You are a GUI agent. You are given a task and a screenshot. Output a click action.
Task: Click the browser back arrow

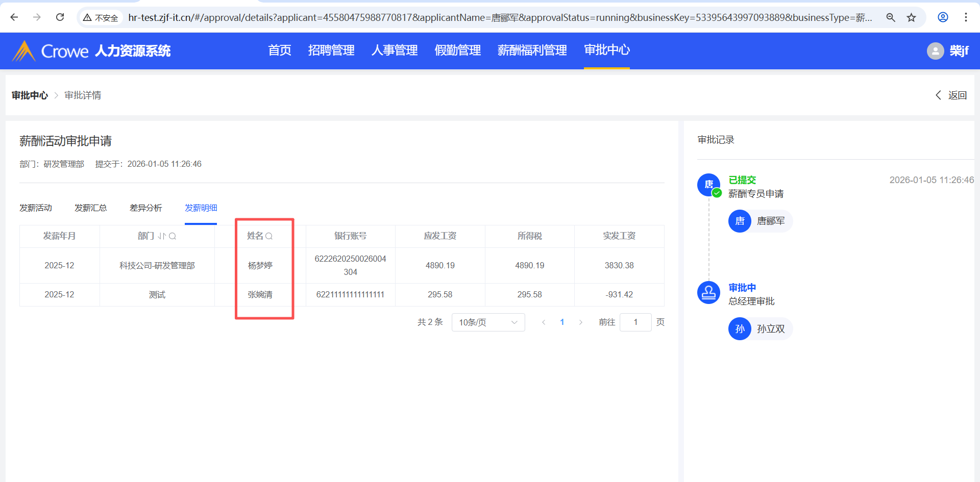(x=14, y=17)
